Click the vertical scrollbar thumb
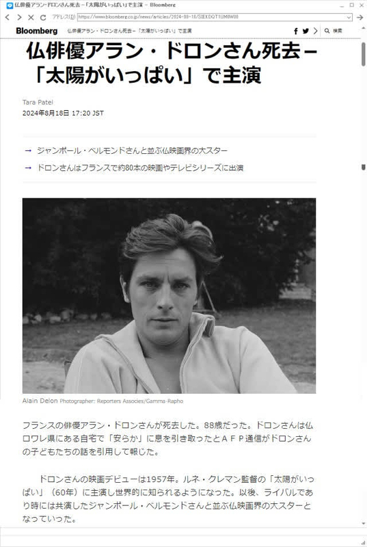Screen dimensions: 367x547 click(364, 54)
